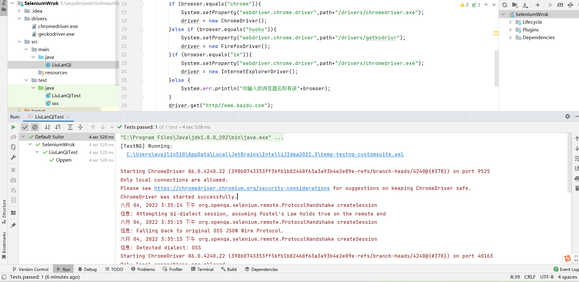Toggle auto-test rerun icon in Run sidebar

[x=13, y=147]
